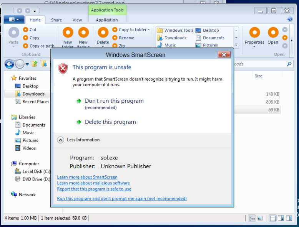Choose Music in the destination gallery
Viewport: 299px width, 227px height.
[x=166, y=45]
